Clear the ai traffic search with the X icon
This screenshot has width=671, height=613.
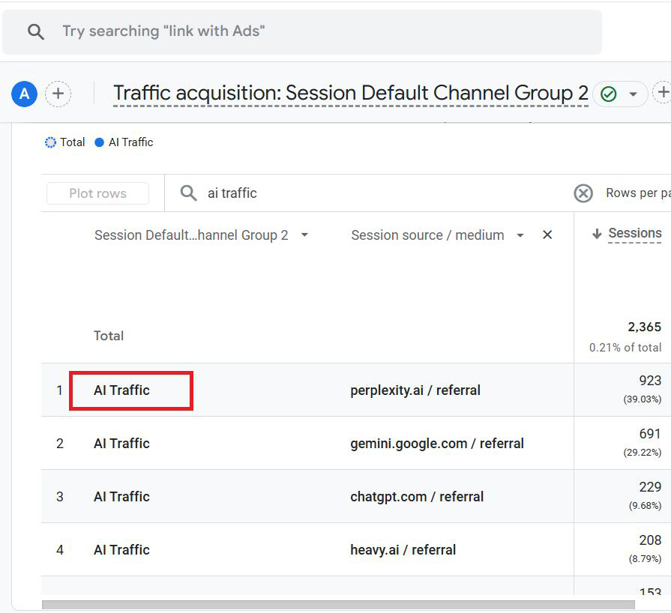583,193
